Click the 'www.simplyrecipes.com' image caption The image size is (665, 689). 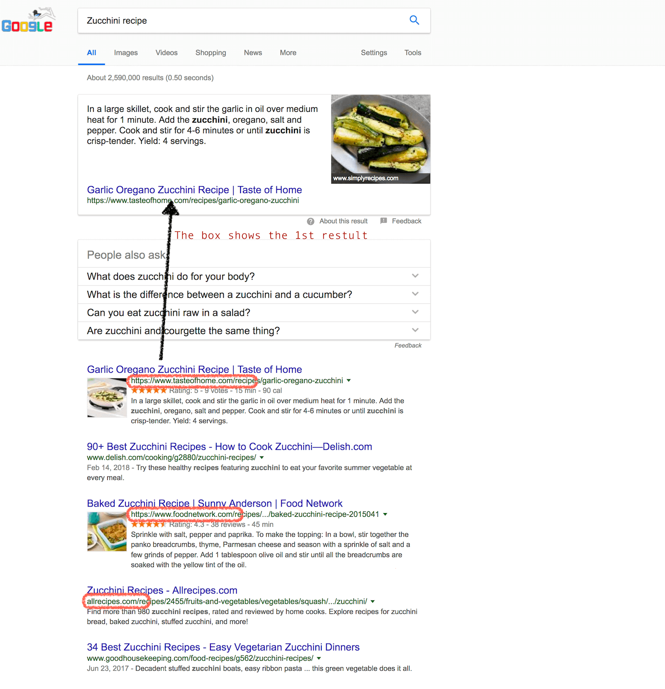(x=366, y=178)
